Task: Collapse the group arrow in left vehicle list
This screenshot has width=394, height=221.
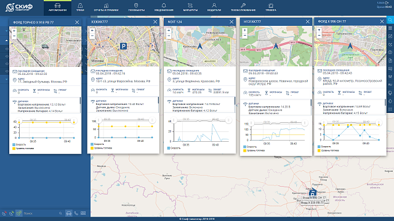Action: pyautogui.click(x=7, y=41)
